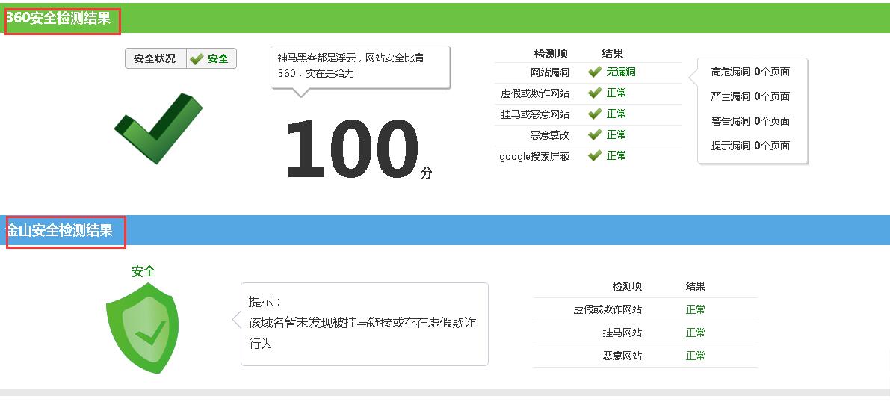Click 高危漏洞 0个页面 entry
890x402 pixels.
pyautogui.click(x=750, y=72)
